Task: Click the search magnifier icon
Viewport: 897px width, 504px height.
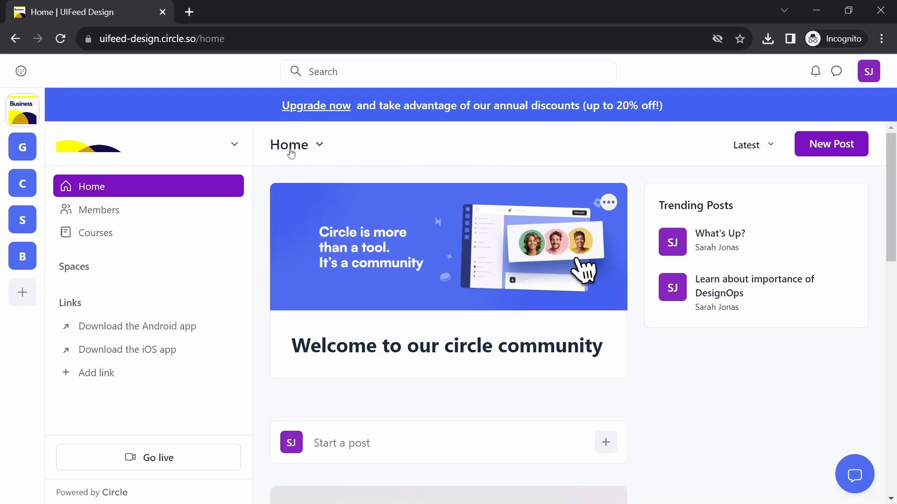Action: point(296,71)
